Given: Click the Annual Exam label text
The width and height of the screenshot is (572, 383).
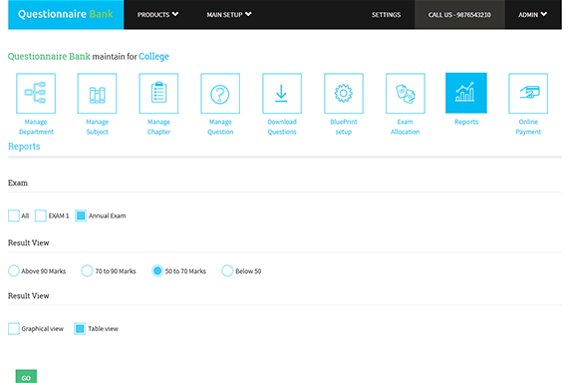Looking at the screenshot, I should click(x=108, y=215).
